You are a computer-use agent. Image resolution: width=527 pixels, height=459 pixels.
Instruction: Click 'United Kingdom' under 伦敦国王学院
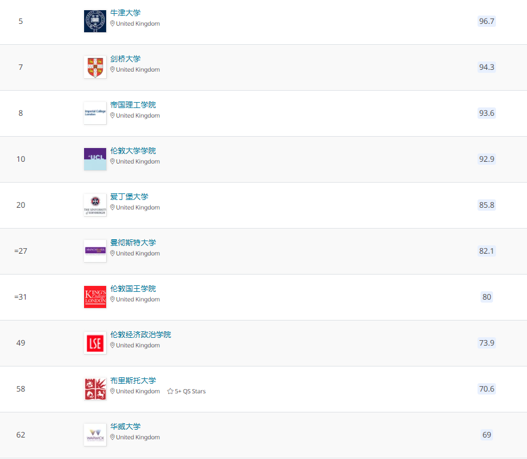(138, 299)
